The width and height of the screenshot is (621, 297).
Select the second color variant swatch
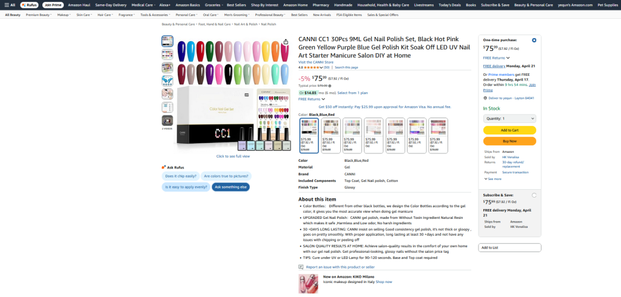click(x=331, y=135)
